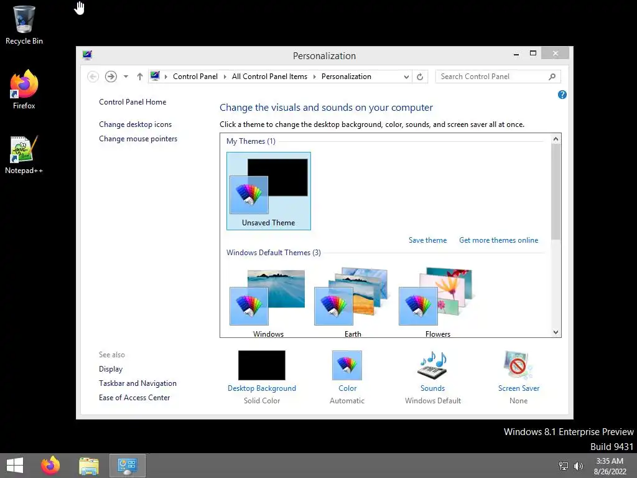The image size is (637, 478).
Task: Click the theme list scroll down arrow
Action: click(x=556, y=332)
